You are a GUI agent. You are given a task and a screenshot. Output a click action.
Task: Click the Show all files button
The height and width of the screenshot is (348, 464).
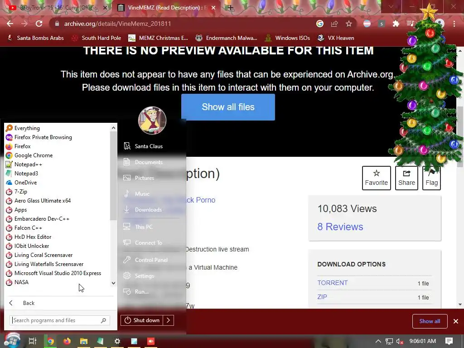(228, 107)
